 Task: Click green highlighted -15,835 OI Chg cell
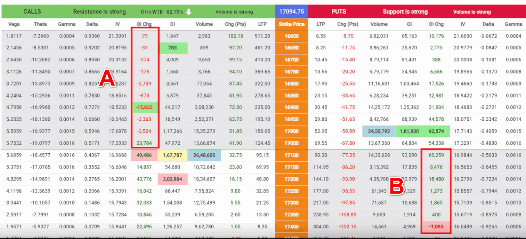point(144,107)
